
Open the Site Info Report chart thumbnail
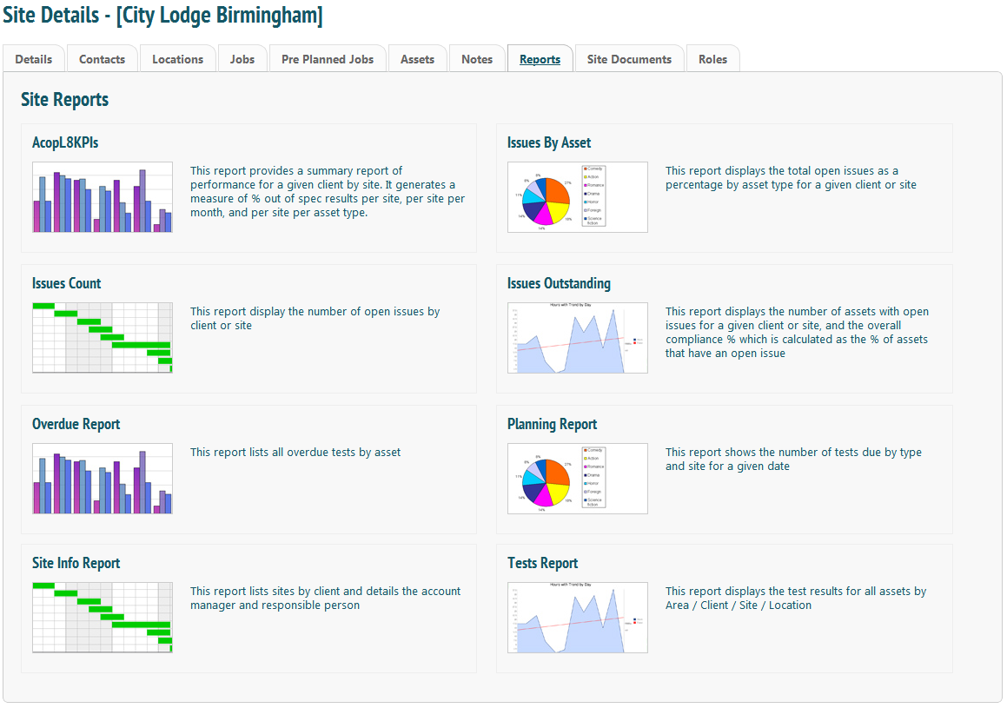(103, 618)
